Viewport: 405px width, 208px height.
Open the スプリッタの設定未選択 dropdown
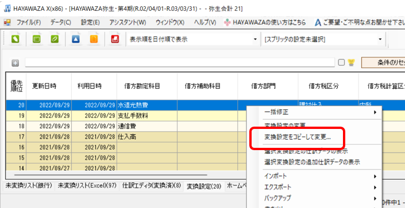pos(380,40)
